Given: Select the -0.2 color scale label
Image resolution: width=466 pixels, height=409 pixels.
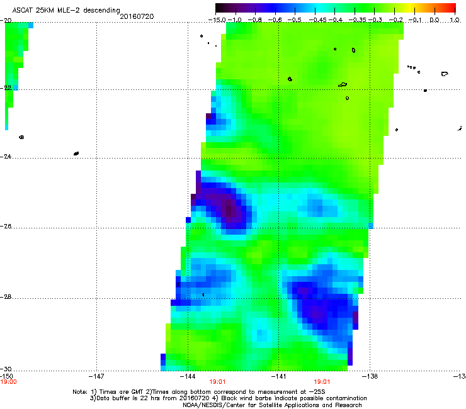Looking at the screenshot, I should click(396, 20).
